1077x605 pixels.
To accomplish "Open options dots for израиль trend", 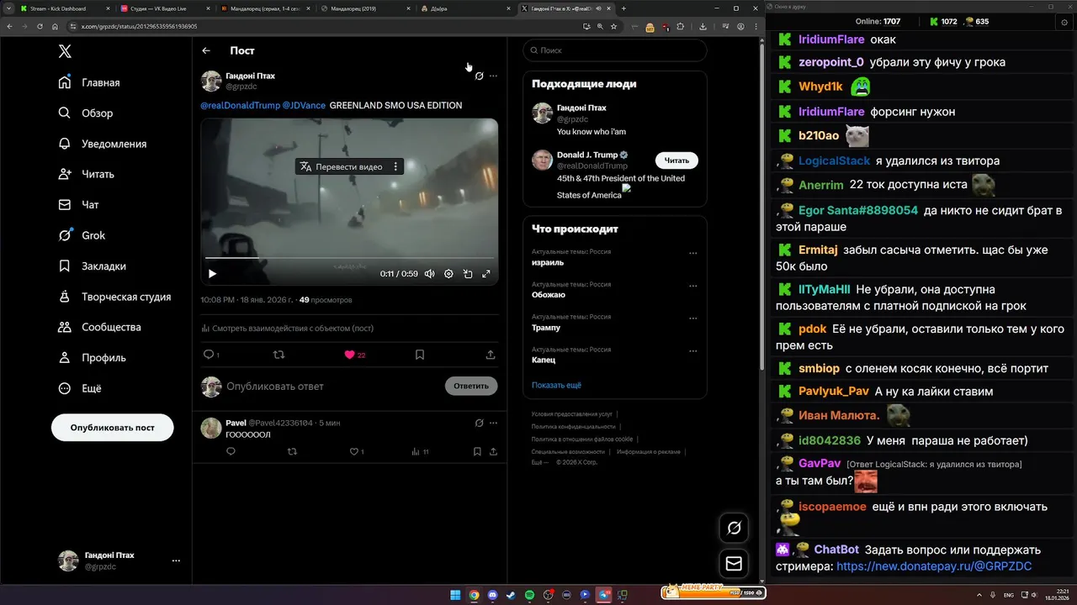I will [x=693, y=253].
